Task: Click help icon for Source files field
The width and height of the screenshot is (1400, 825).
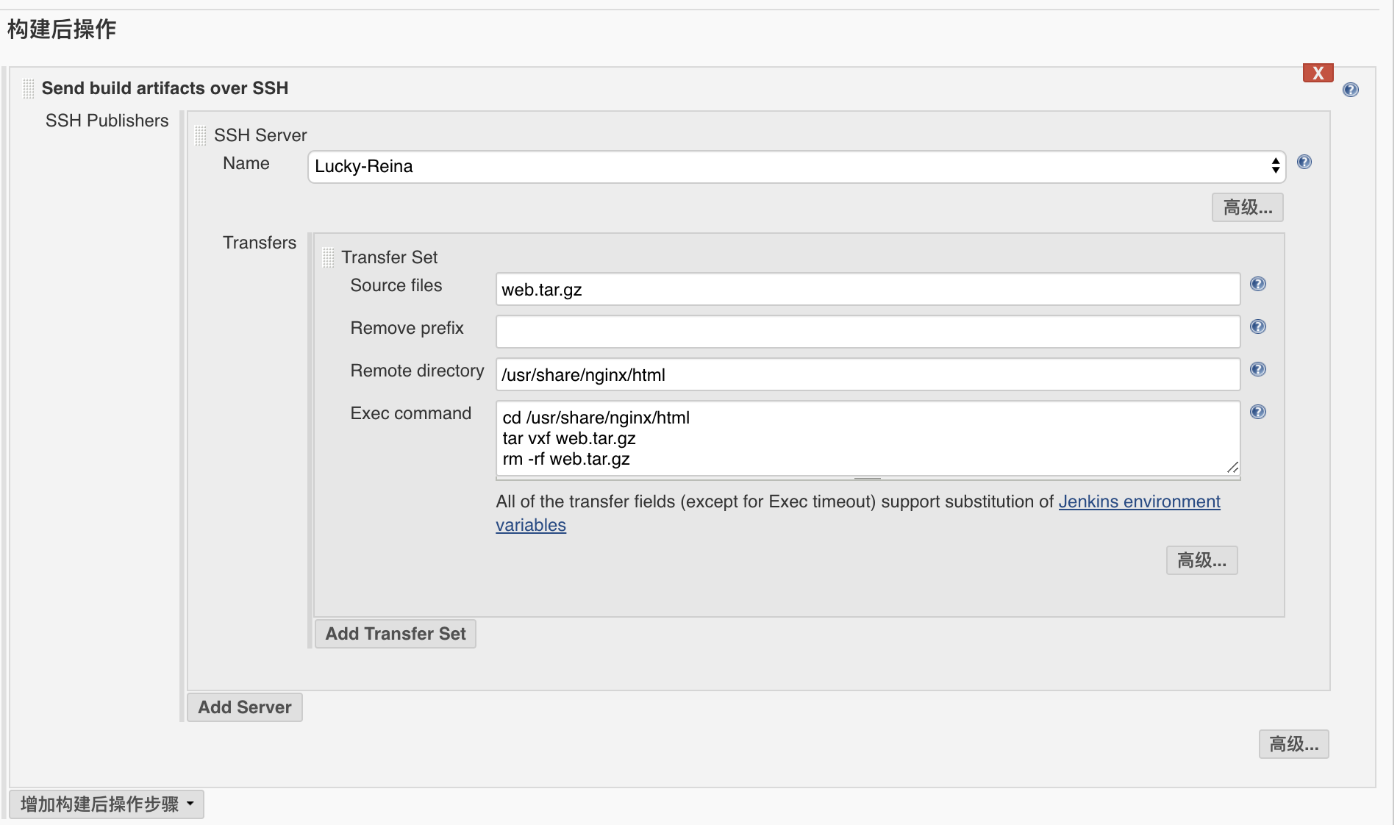Action: point(1258,285)
